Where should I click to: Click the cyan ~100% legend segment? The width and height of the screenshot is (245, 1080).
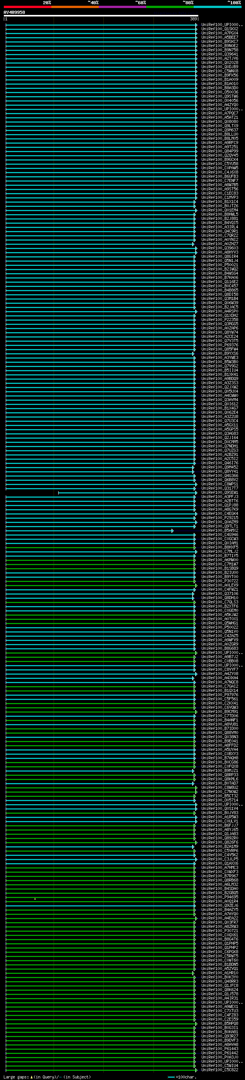217,7
